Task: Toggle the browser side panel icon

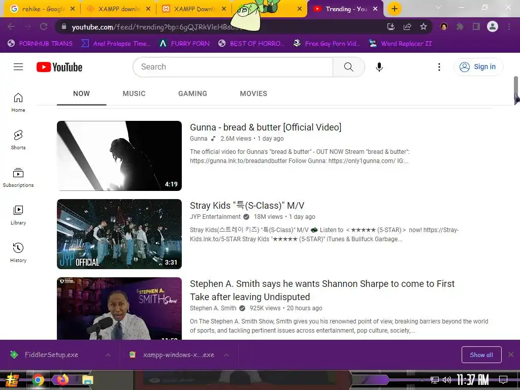Action: click(476, 26)
